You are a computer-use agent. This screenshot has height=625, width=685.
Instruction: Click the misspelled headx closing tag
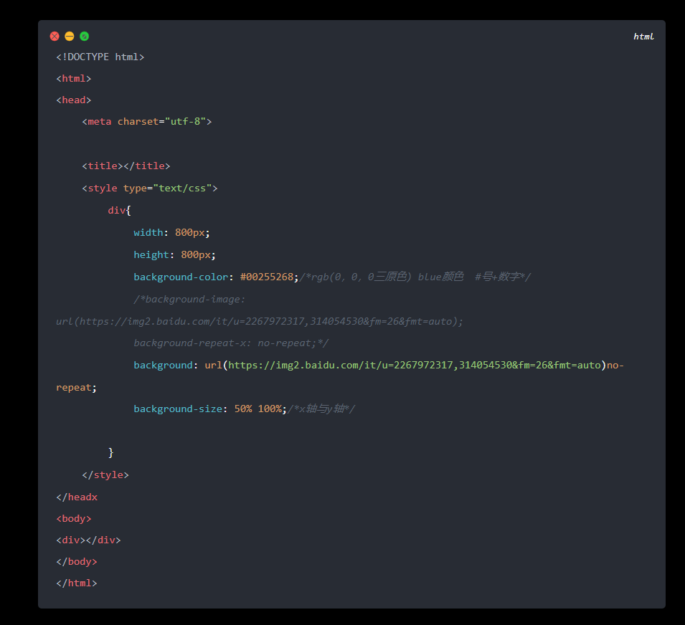click(x=77, y=497)
